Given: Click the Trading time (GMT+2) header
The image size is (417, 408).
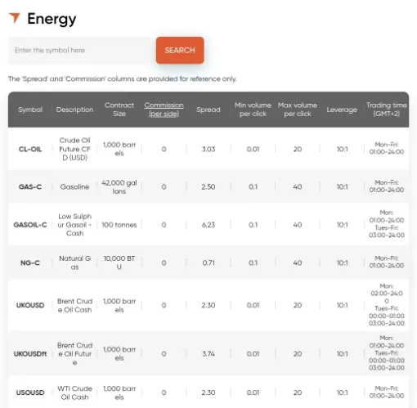Looking at the screenshot, I should tap(387, 110).
